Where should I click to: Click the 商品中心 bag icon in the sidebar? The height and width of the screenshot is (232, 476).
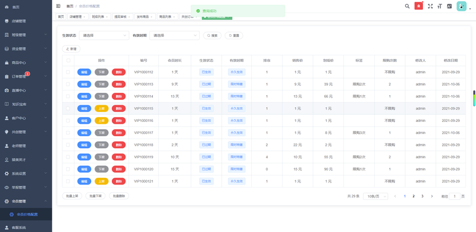coord(7,62)
